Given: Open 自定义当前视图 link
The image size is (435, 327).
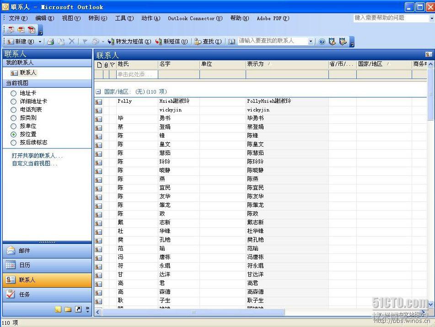Looking at the screenshot, I should point(35,163).
